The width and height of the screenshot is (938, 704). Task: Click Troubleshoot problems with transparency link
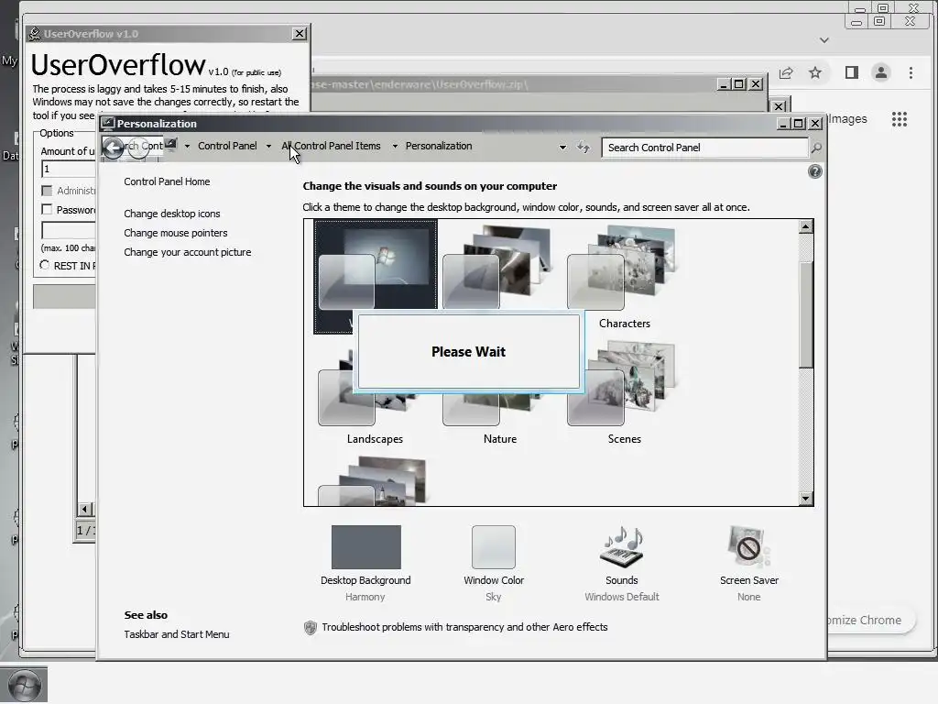coord(464,627)
